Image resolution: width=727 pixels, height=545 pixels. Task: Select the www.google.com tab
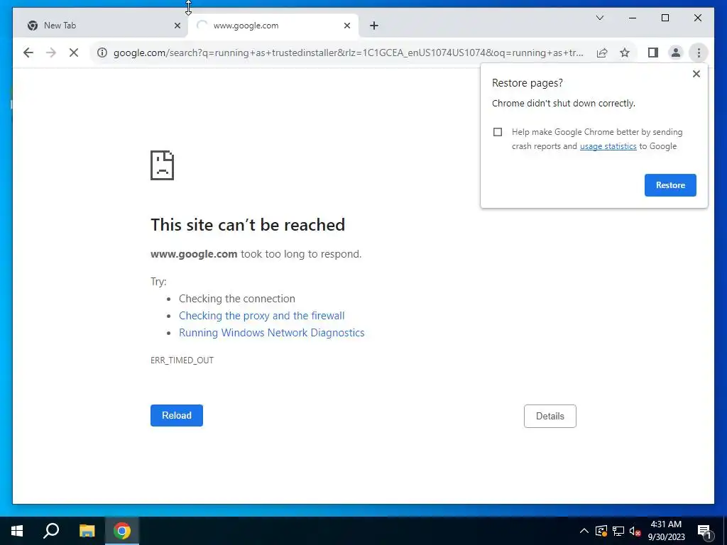[273, 26]
